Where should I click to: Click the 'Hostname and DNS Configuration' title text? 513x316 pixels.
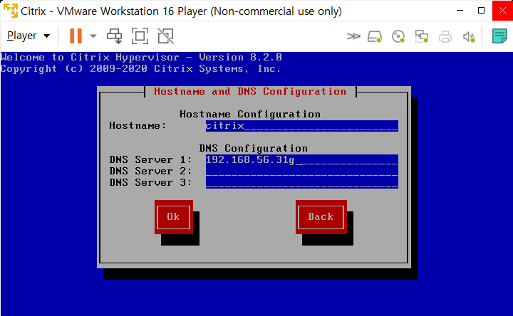click(250, 92)
